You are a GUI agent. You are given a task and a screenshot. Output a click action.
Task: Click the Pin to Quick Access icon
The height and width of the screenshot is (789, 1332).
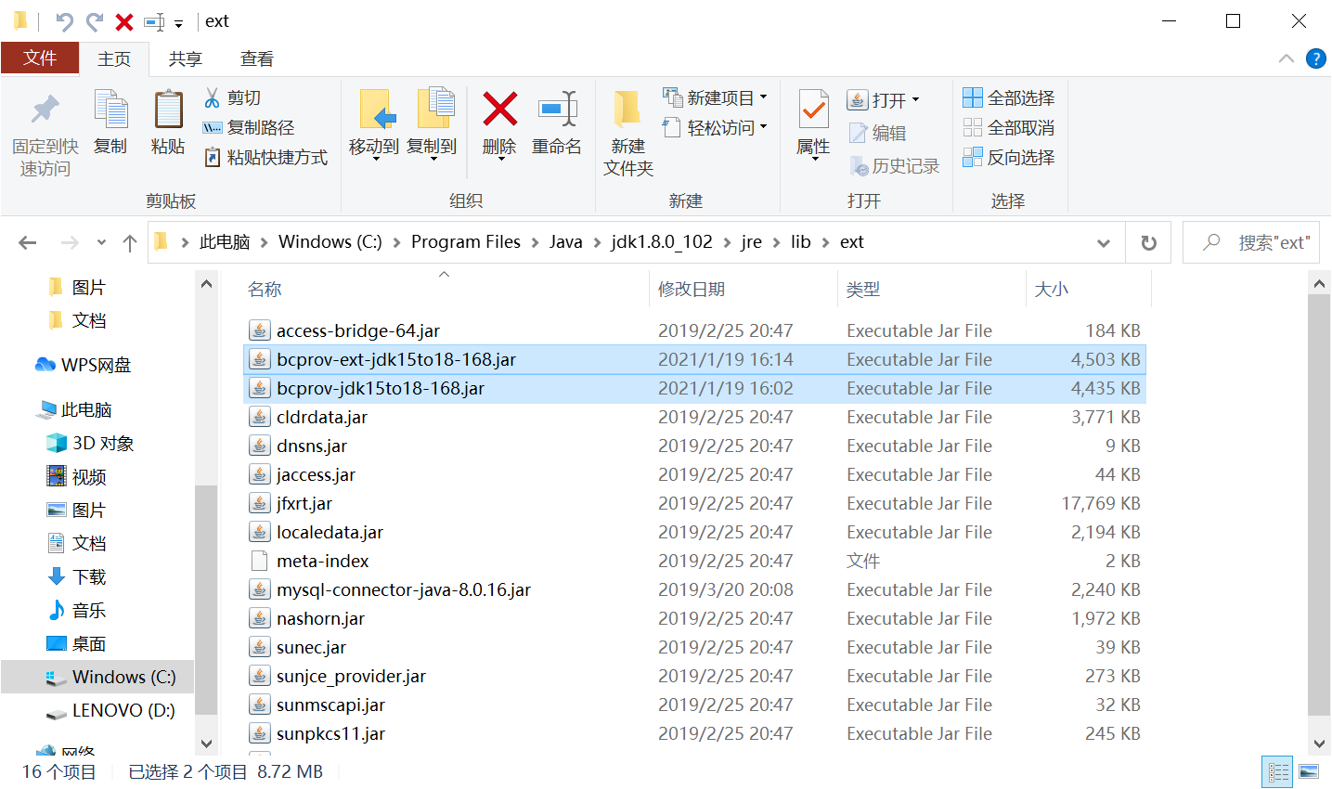(x=45, y=111)
